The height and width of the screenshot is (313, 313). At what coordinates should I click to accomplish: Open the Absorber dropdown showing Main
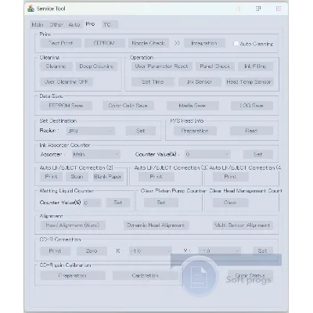[x=96, y=154]
